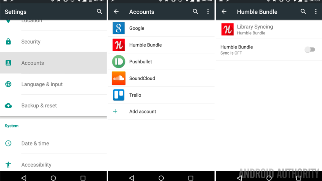Go back from the Humble Bundle screen
Image resolution: width=322 pixels, height=181 pixels.
[224, 11]
